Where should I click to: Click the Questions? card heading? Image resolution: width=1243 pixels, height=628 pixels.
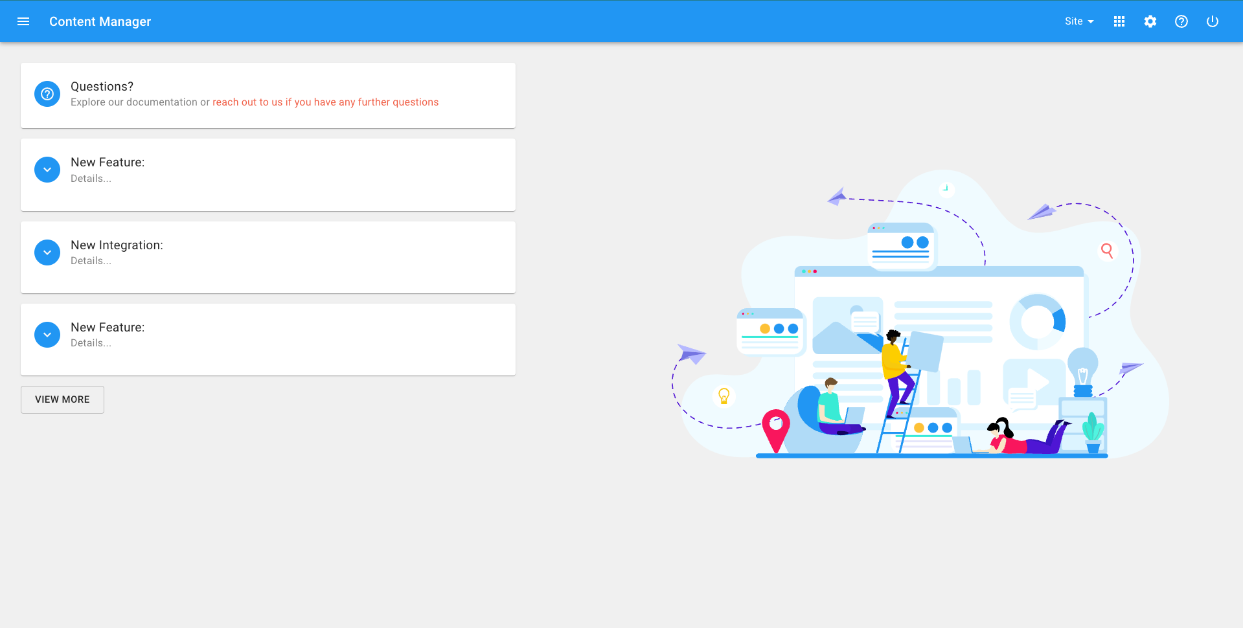click(x=102, y=87)
